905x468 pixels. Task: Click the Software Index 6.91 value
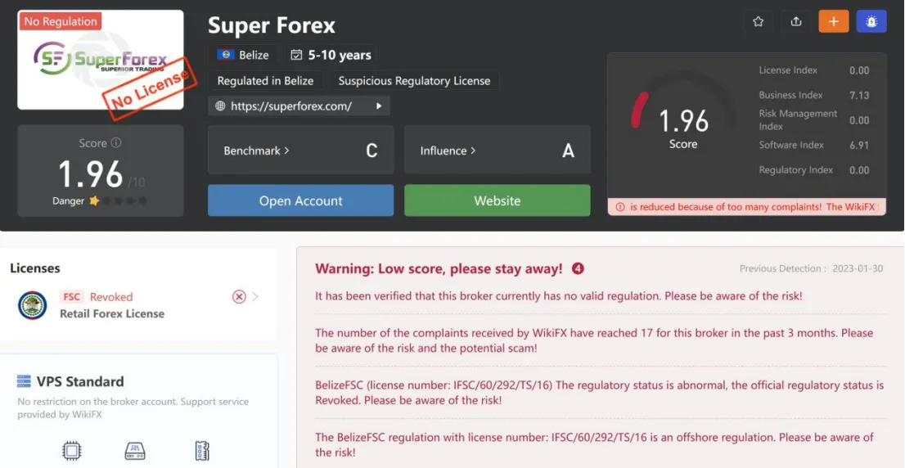[x=859, y=145]
